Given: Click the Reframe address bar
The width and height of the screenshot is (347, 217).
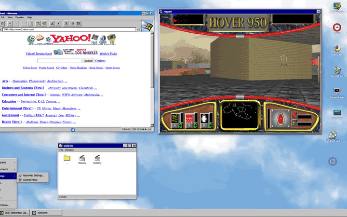Looking at the screenshot, I should coord(69,29).
